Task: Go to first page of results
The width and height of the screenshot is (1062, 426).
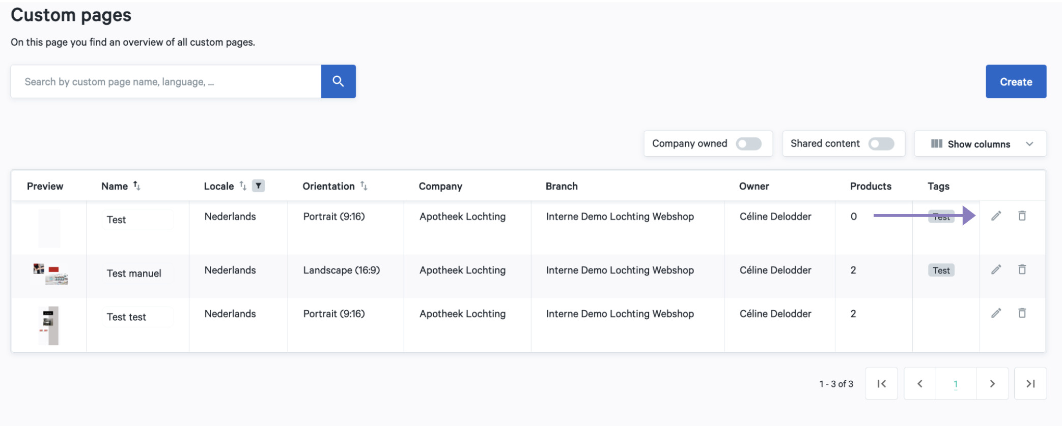Action: (881, 384)
